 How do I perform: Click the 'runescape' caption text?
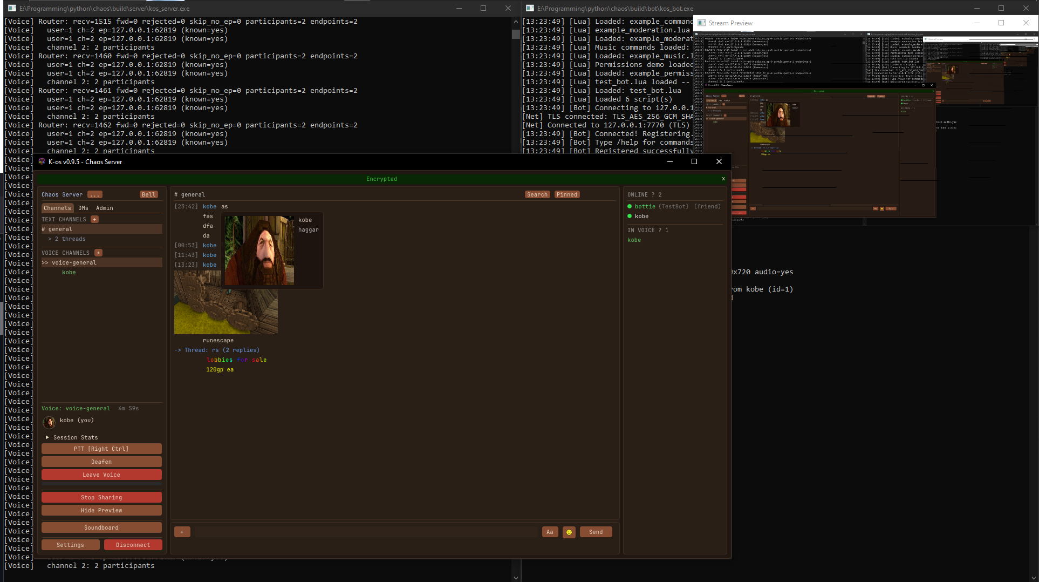click(x=218, y=341)
